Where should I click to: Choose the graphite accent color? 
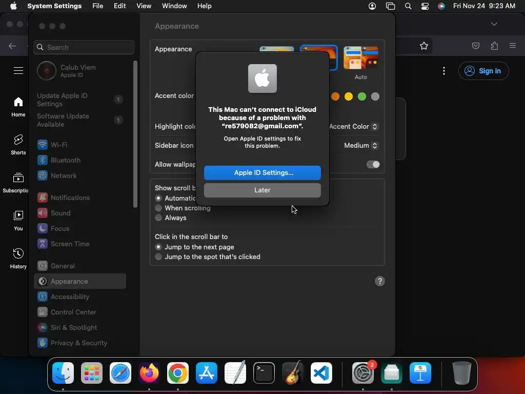[375, 96]
